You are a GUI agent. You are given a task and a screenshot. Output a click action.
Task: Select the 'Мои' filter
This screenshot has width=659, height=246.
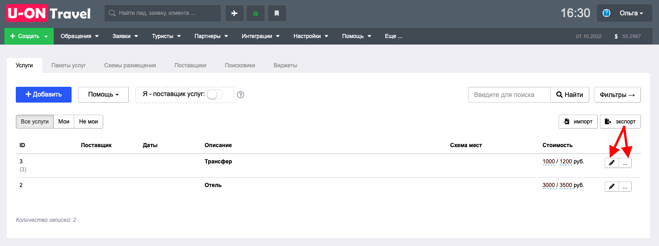(64, 122)
